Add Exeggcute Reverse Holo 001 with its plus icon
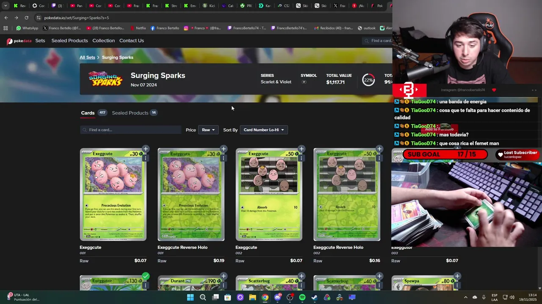The height and width of the screenshot is (304, 542). pos(223,149)
